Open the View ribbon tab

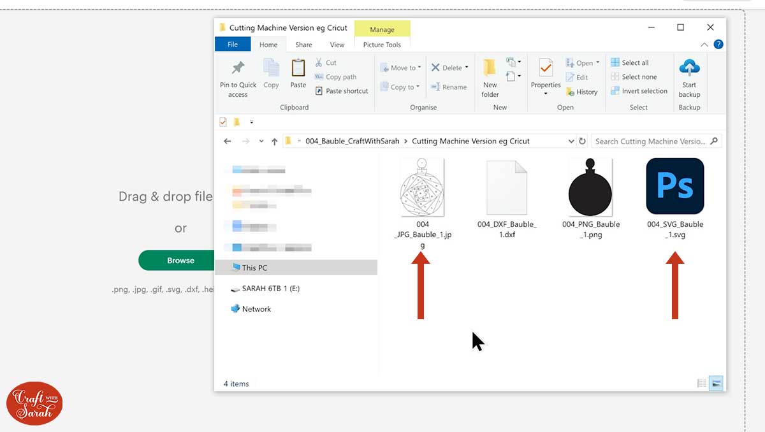(x=337, y=45)
